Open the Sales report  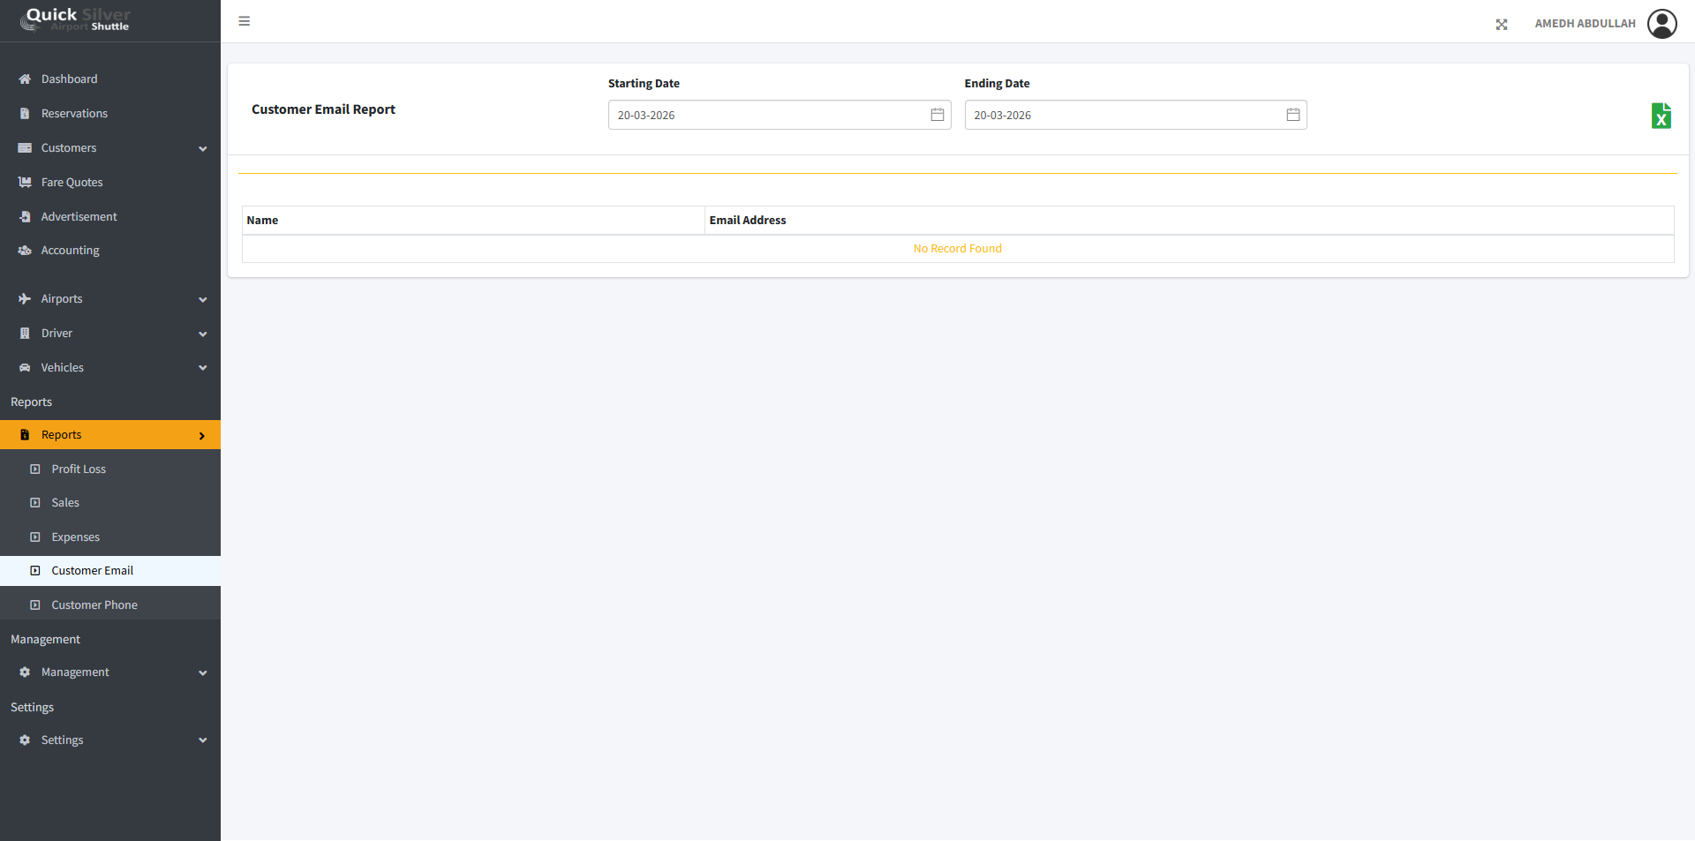[x=65, y=503]
